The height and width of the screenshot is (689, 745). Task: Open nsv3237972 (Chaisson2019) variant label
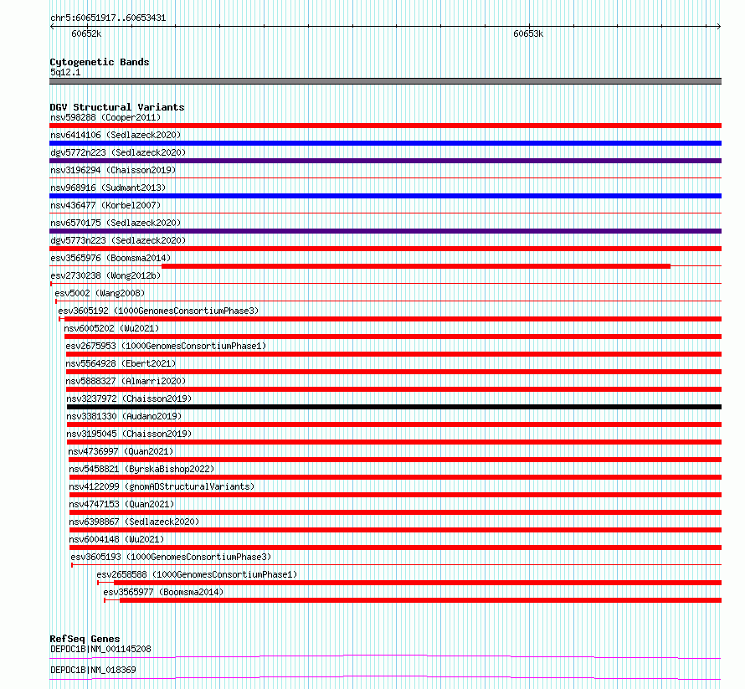(129, 398)
